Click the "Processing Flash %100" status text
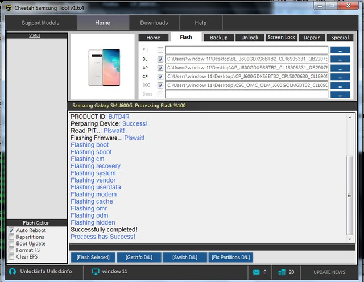This screenshot has height=282, width=364. (160, 106)
